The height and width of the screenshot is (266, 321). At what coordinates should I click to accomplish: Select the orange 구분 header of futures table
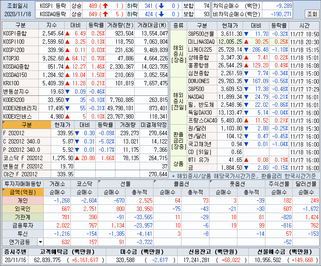point(27,125)
